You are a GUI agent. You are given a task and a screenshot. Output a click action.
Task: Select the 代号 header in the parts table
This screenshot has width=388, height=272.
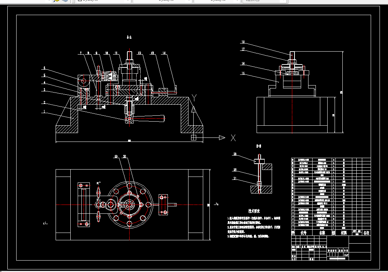pyautogui.click(x=304, y=233)
